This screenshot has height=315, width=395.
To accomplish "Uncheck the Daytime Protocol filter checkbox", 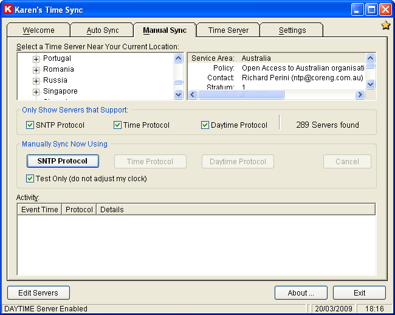I will [205, 125].
